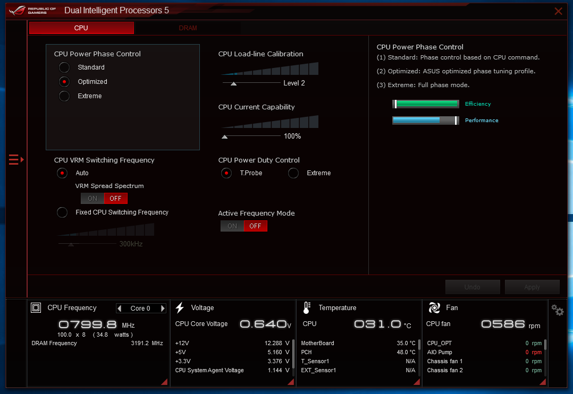Click the Temperature thermometer icon
Viewport: 573px width, 394px height.
(307, 308)
